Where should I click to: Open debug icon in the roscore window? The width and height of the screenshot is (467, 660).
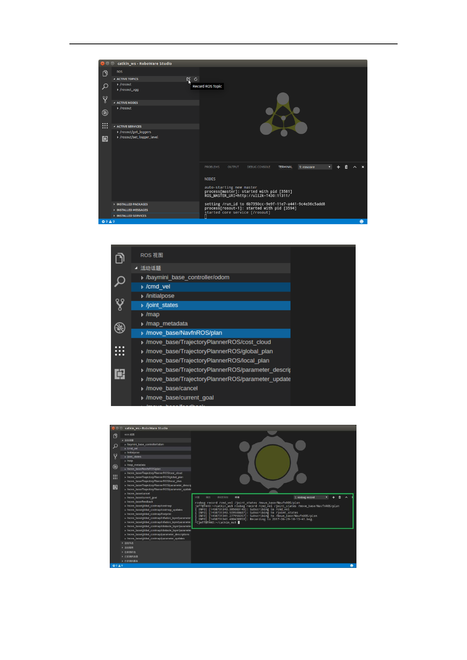click(x=105, y=112)
